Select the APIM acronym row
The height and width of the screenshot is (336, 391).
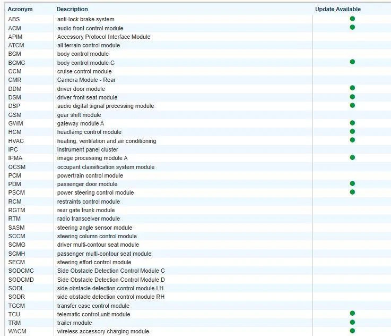click(16, 37)
